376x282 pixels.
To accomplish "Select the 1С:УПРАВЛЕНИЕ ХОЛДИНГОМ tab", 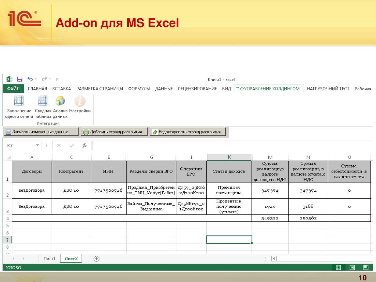I will [268, 89].
